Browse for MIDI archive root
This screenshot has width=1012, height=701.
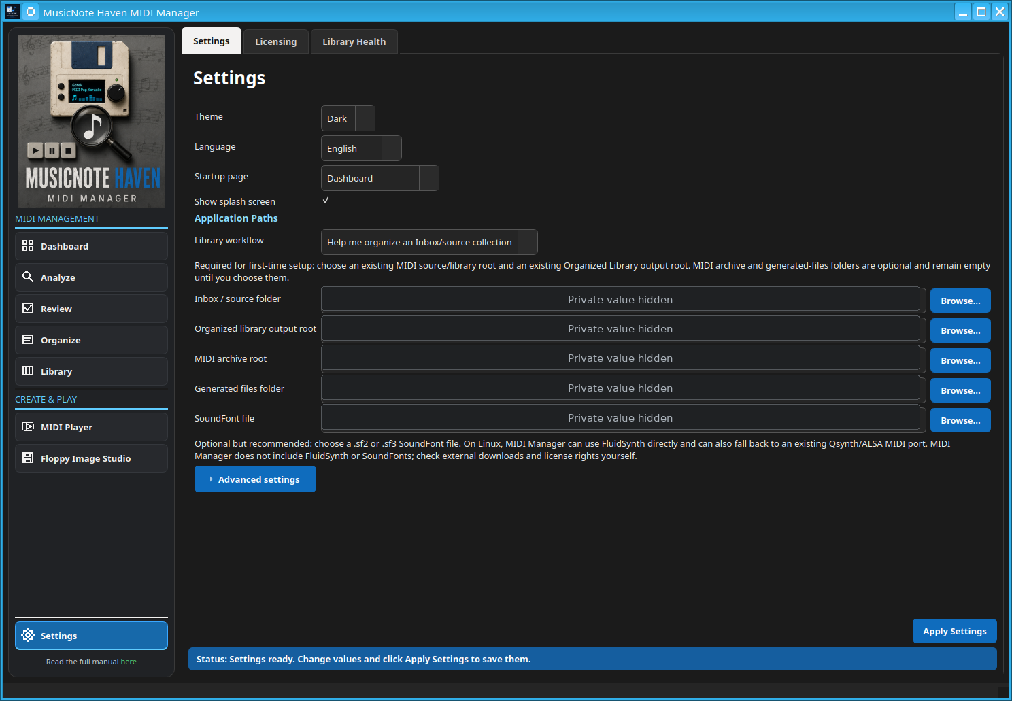tap(960, 360)
